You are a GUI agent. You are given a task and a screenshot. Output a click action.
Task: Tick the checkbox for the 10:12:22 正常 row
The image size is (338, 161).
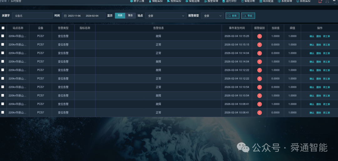click(x=3, y=78)
